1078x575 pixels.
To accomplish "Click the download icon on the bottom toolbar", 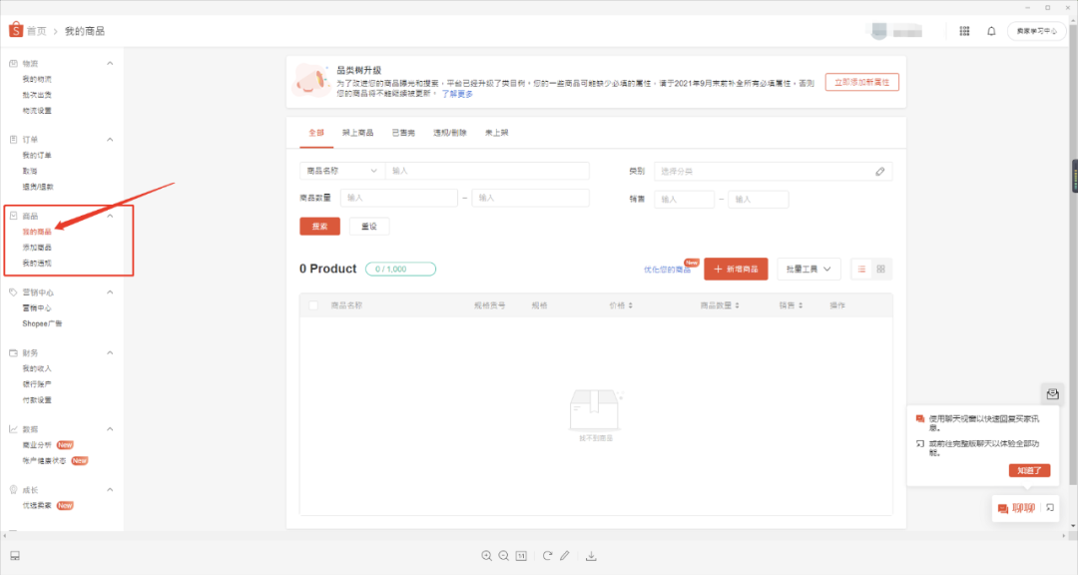I will pyautogui.click(x=592, y=556).
